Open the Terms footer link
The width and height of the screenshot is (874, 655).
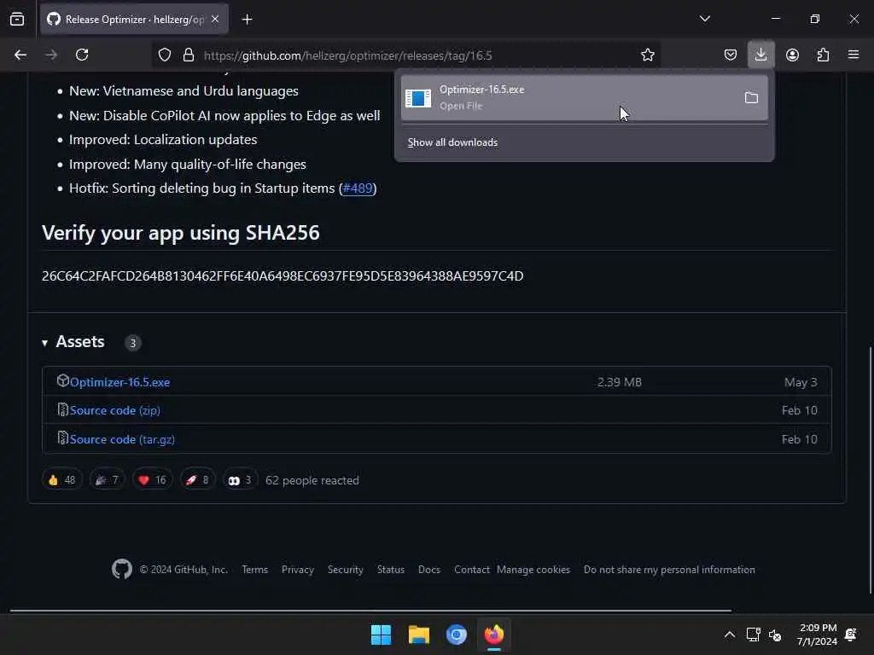click(x=254, y=570)
